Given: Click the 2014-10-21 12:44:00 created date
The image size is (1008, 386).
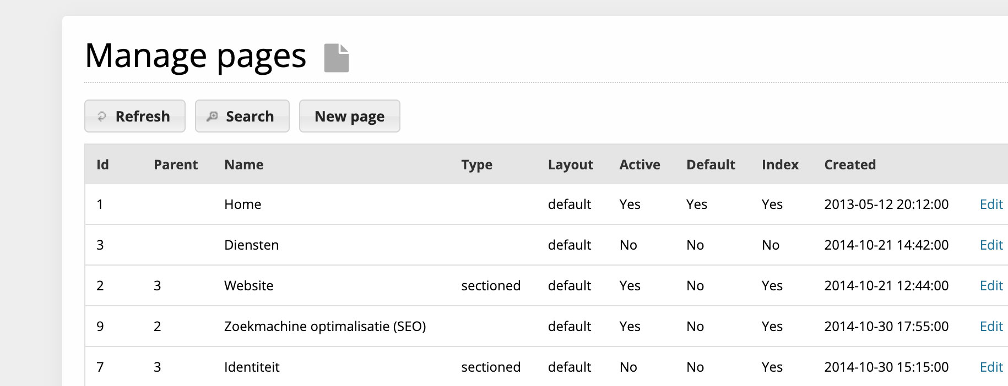Looking at the screenshot, I should point(886,285).
